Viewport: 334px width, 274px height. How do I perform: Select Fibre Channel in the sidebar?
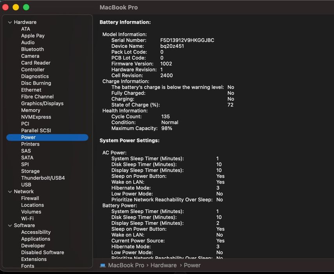point(37,97)
